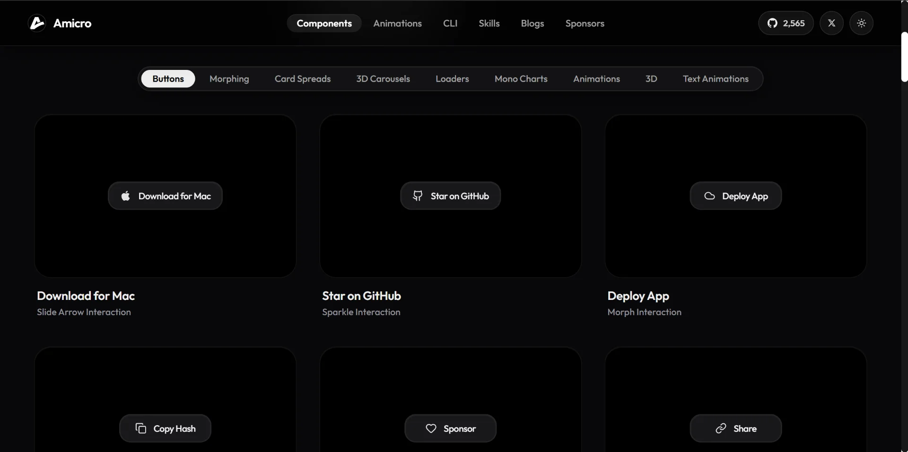Switch to the Loaders tab
This screenshot has height=452, width=908.
[452, 79]
